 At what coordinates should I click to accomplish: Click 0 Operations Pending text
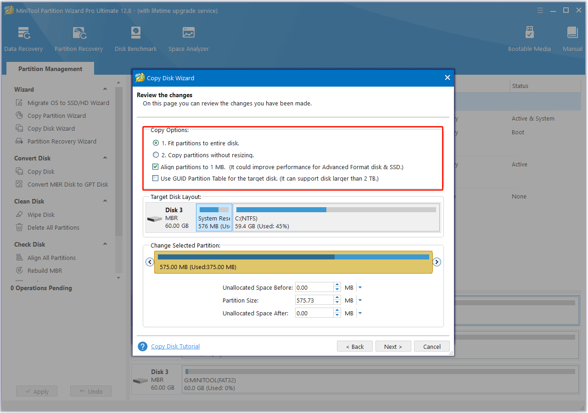(41, 288)
